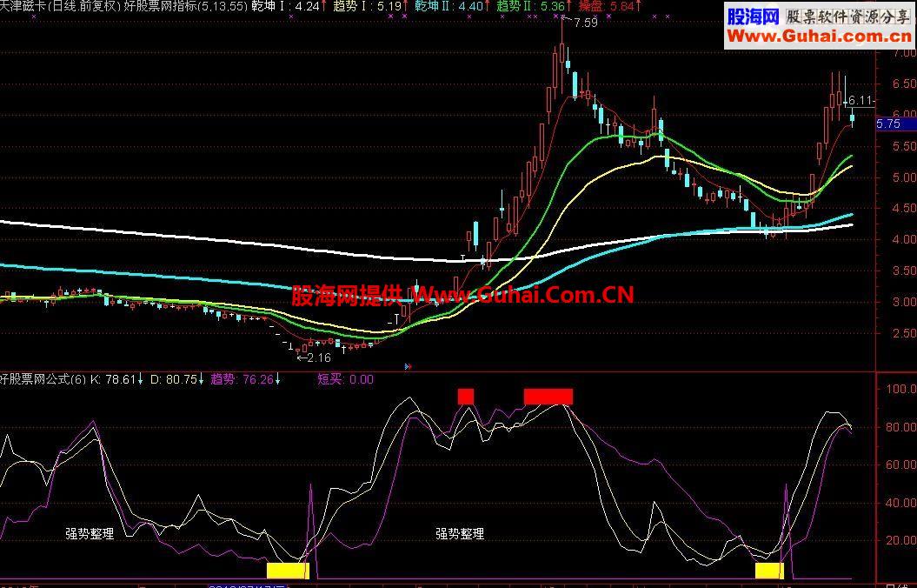Click the wider yellow buy block
The image size is (917, 588).
pos(288,571)
